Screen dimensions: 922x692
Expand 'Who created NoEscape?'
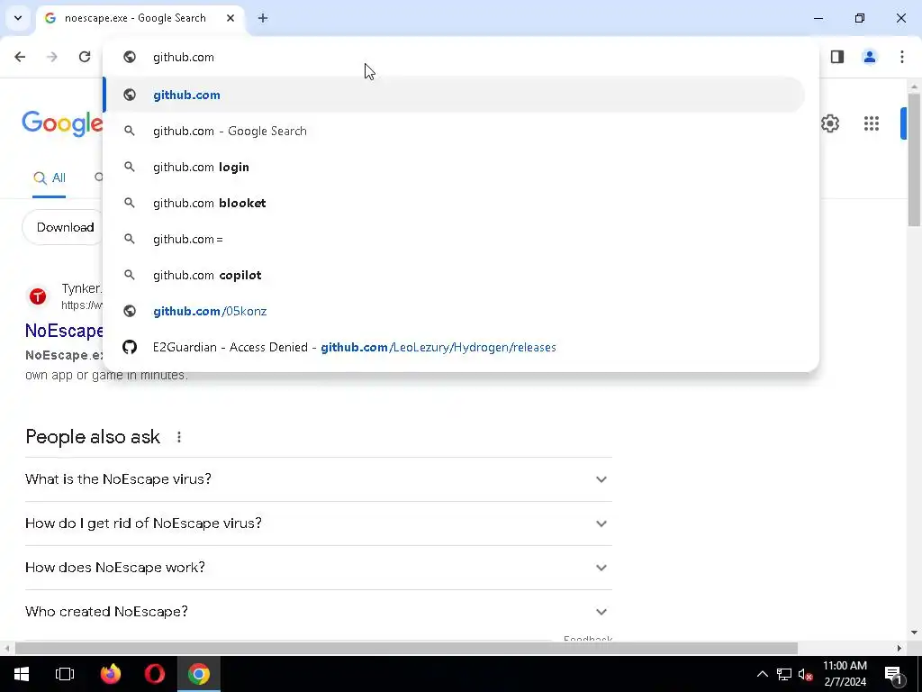click(319, 612)
